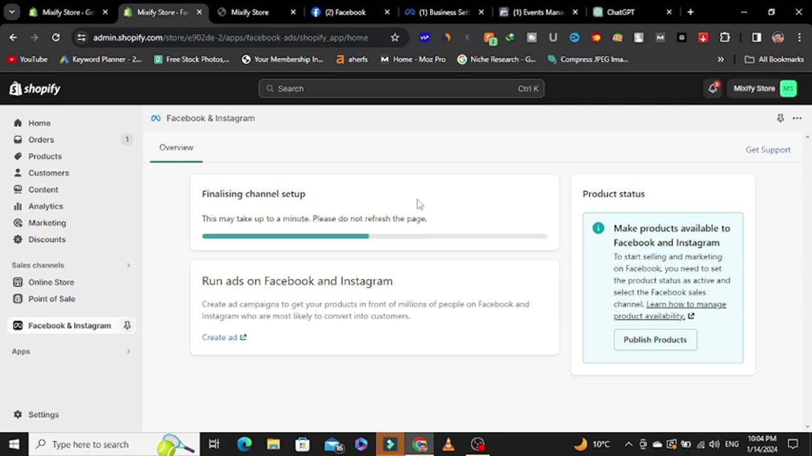Click the volume icon in system tray

tap(714, 444)
